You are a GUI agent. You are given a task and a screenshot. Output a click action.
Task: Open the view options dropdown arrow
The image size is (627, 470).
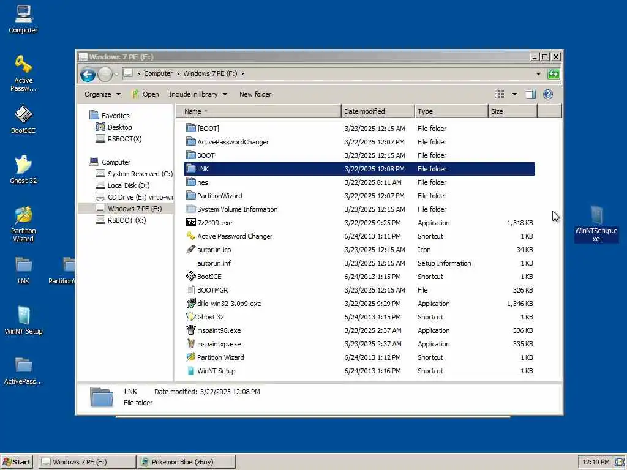[514, 94]
